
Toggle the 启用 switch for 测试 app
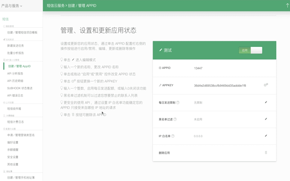250,50
